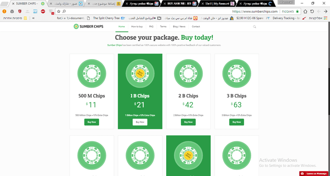Screen dimensions: 330x176
Task: Click the orange exclamation extension icon
Action: (5, 12)
